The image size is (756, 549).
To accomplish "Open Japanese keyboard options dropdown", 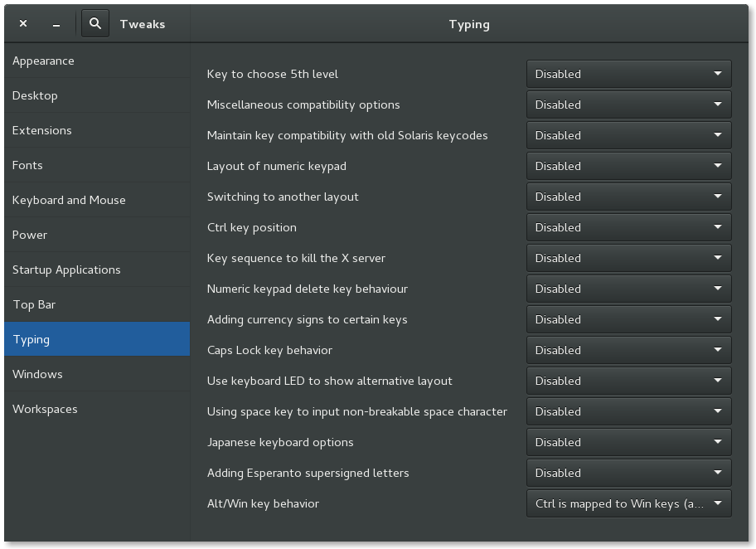I will point(628,443).
